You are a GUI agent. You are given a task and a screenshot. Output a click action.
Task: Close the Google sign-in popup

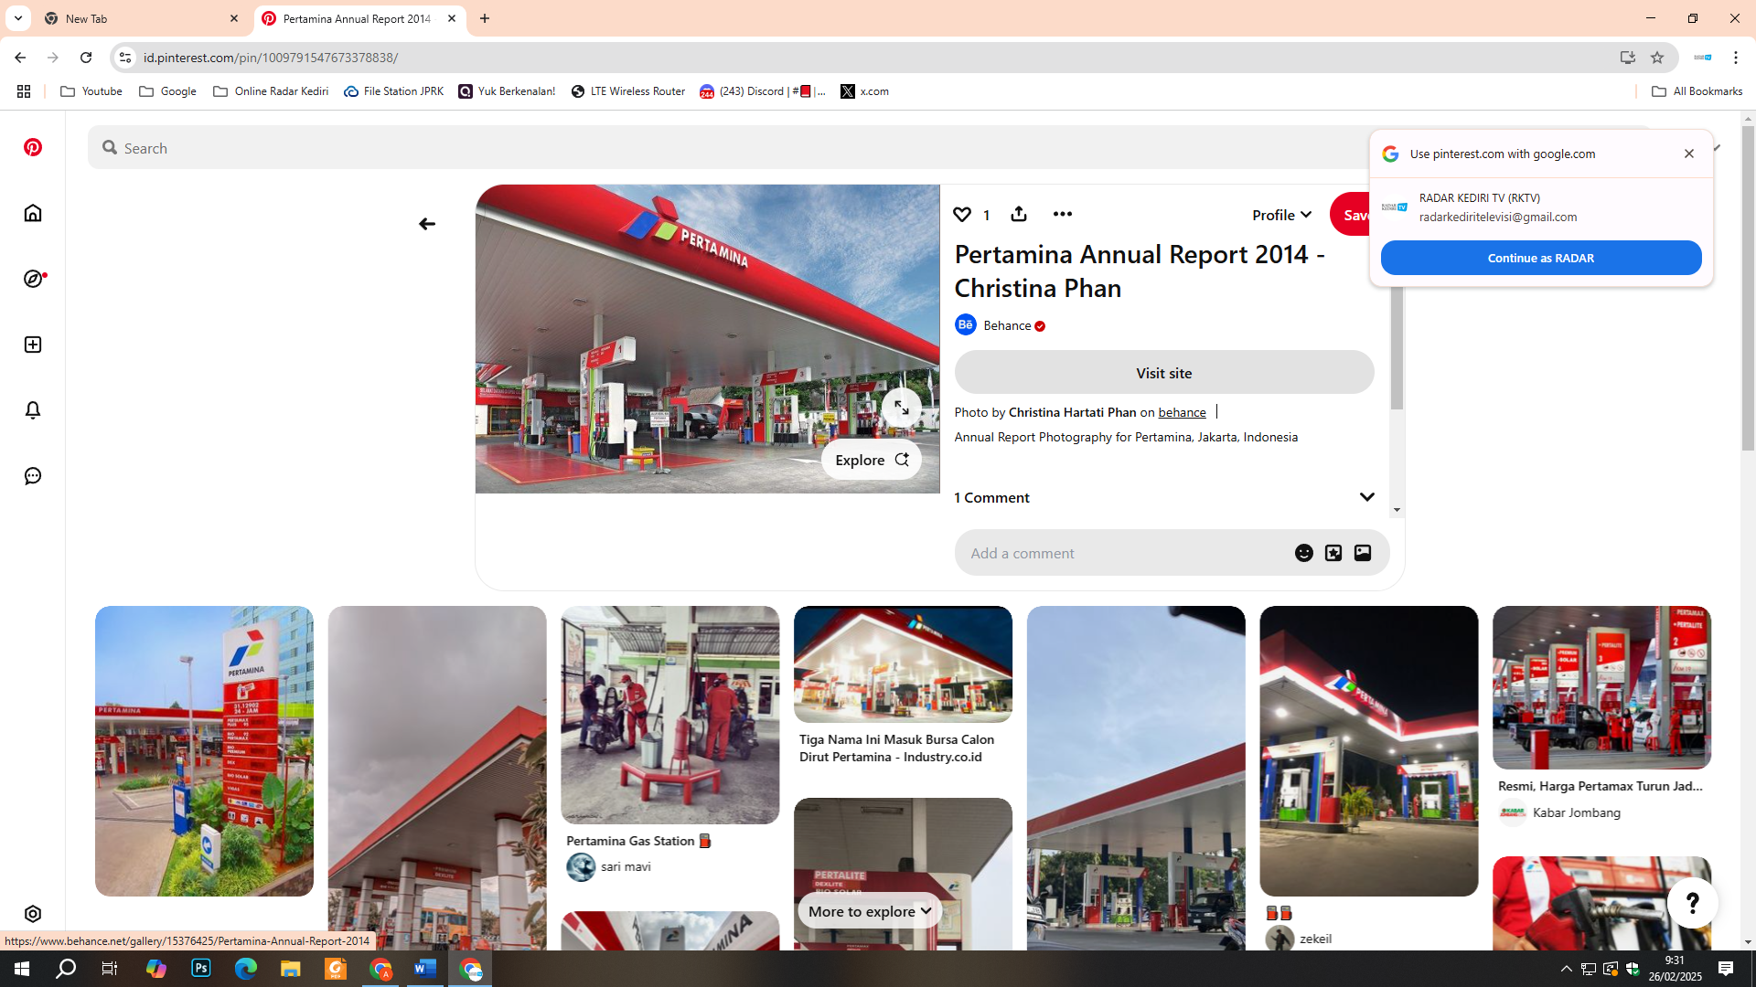click(1689, 154)
